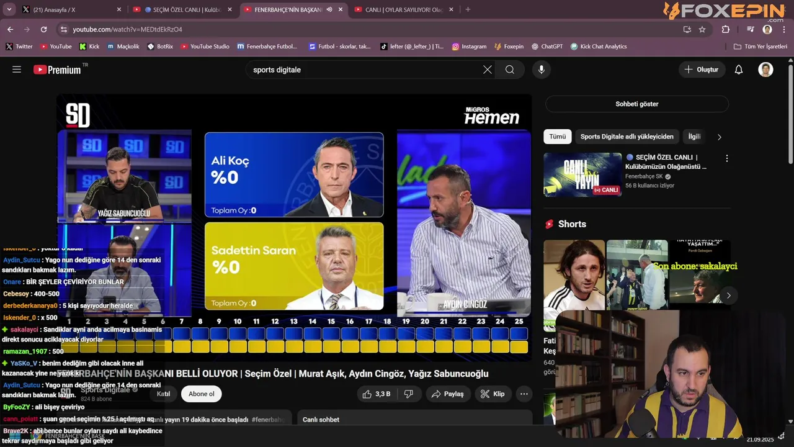Image resolution: width=794 pixels, height=447 pixels.
Task: Switch to SEÇİM ÖZEL CANLI browser tab
Action: coord(182,9)
